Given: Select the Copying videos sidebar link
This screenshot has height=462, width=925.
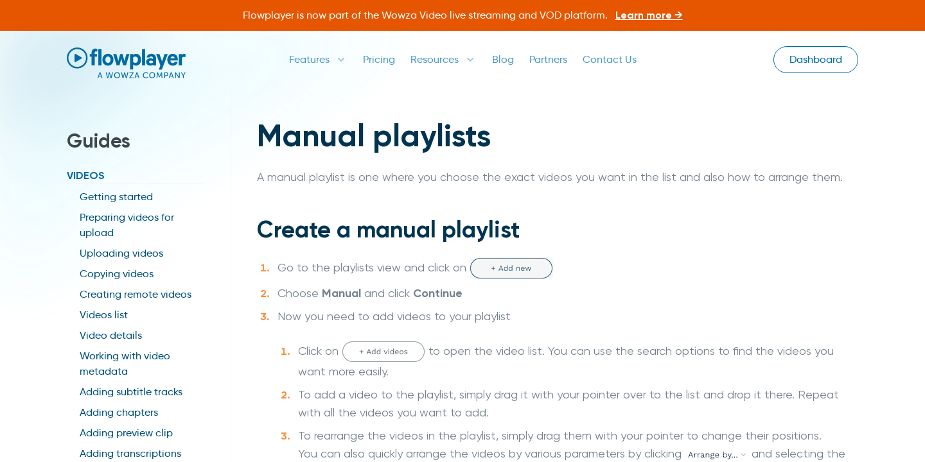Looking at the screenshot, I should [116, 274].
